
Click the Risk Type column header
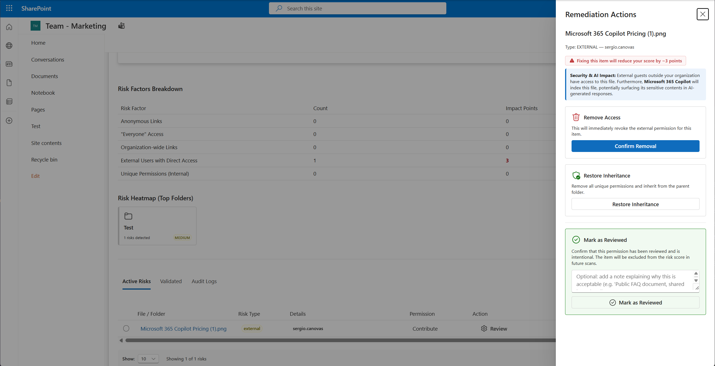tap(249, 314)
